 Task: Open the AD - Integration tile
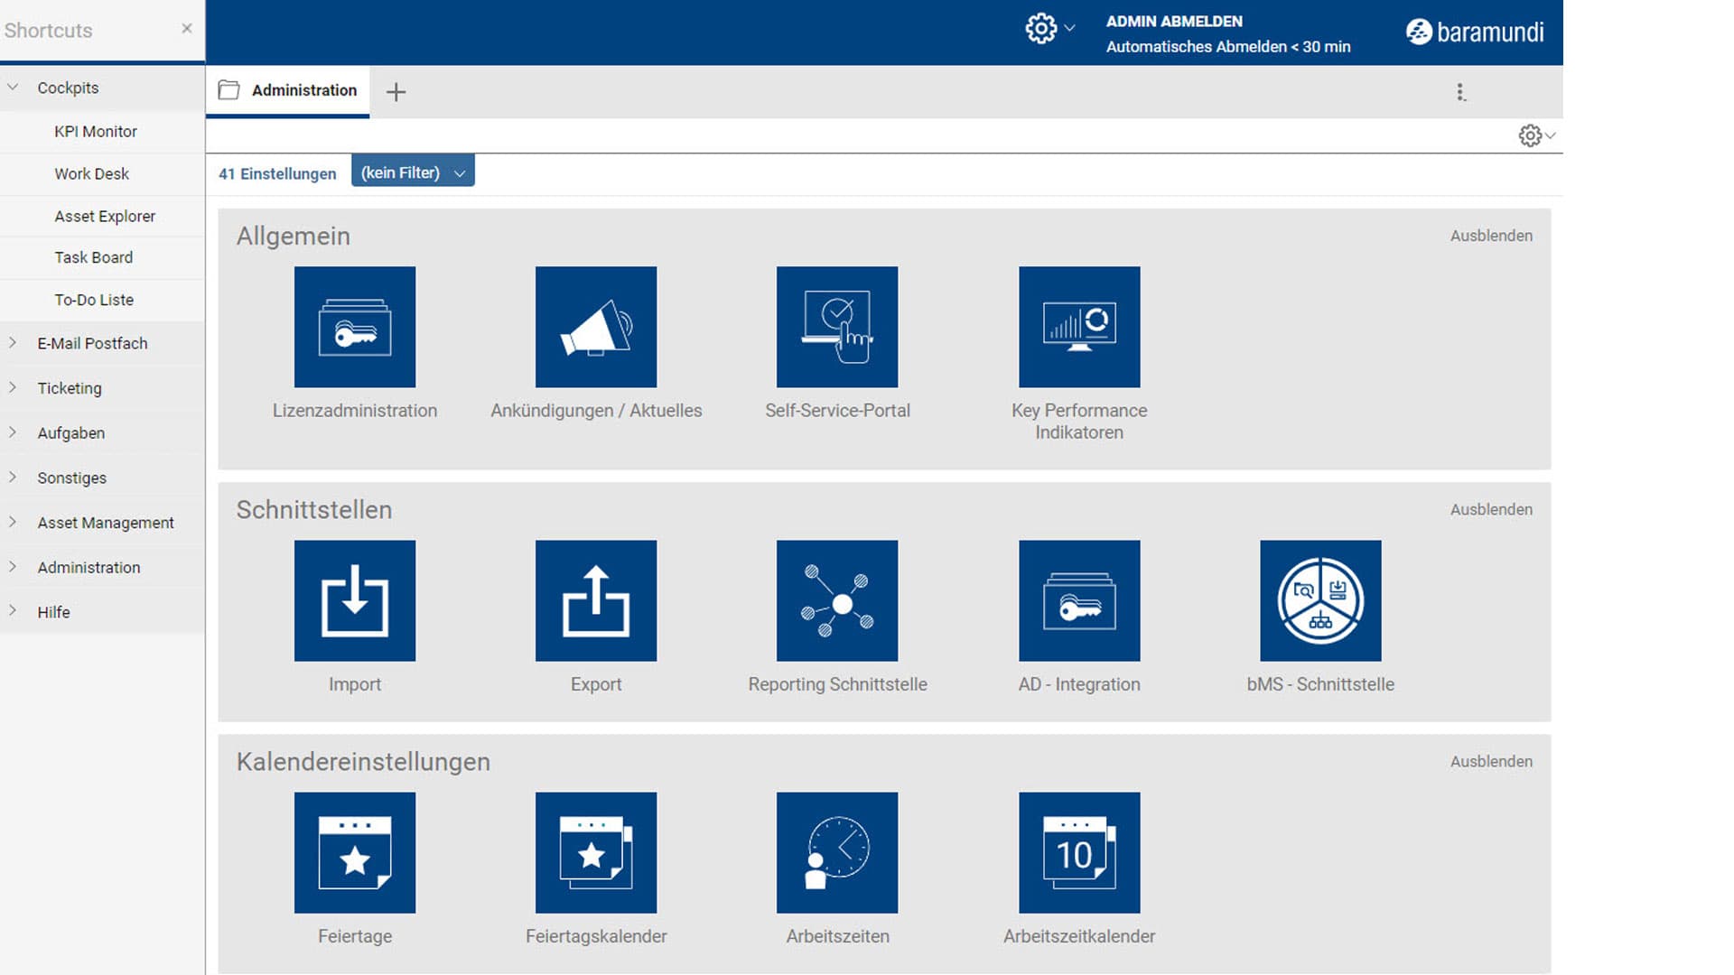[x=1079, y=600]
